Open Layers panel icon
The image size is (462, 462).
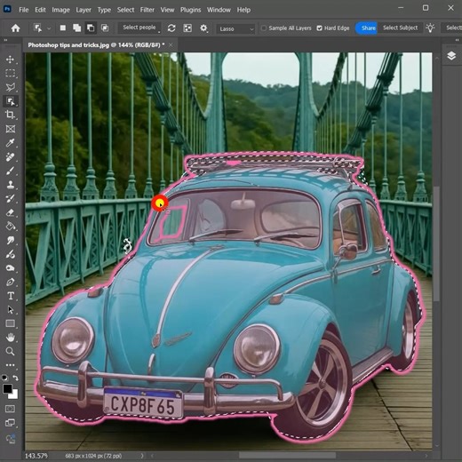click(x=451, y=56)
